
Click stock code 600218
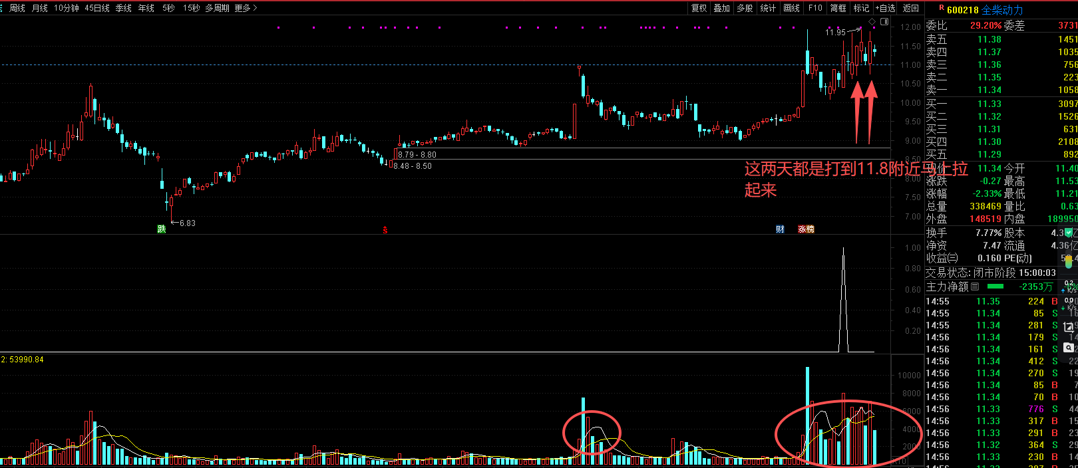point(963,10)
